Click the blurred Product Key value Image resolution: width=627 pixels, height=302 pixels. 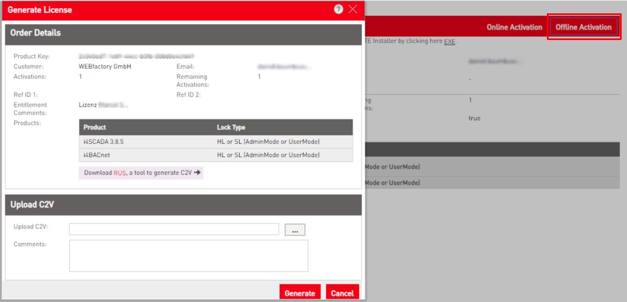coord(136,57)
